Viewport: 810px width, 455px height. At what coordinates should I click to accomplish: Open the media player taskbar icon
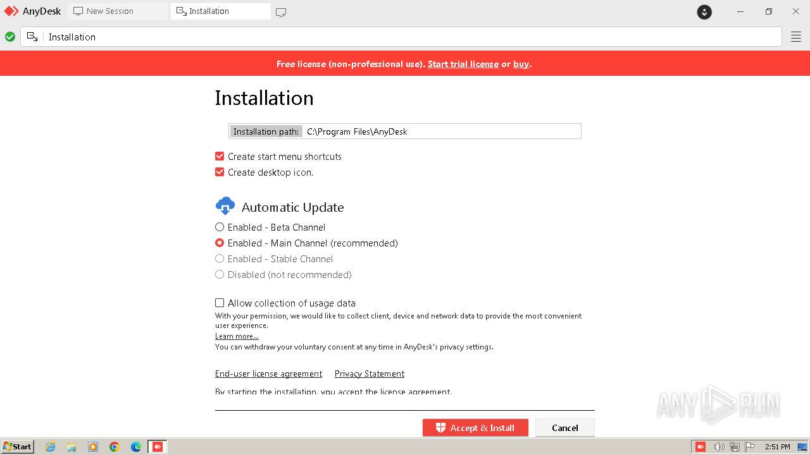(93, 447)
